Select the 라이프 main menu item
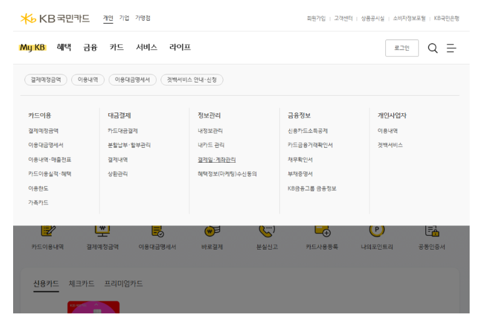Image resolution: width=484 pixels, height=314 pixels. (180, 48)
